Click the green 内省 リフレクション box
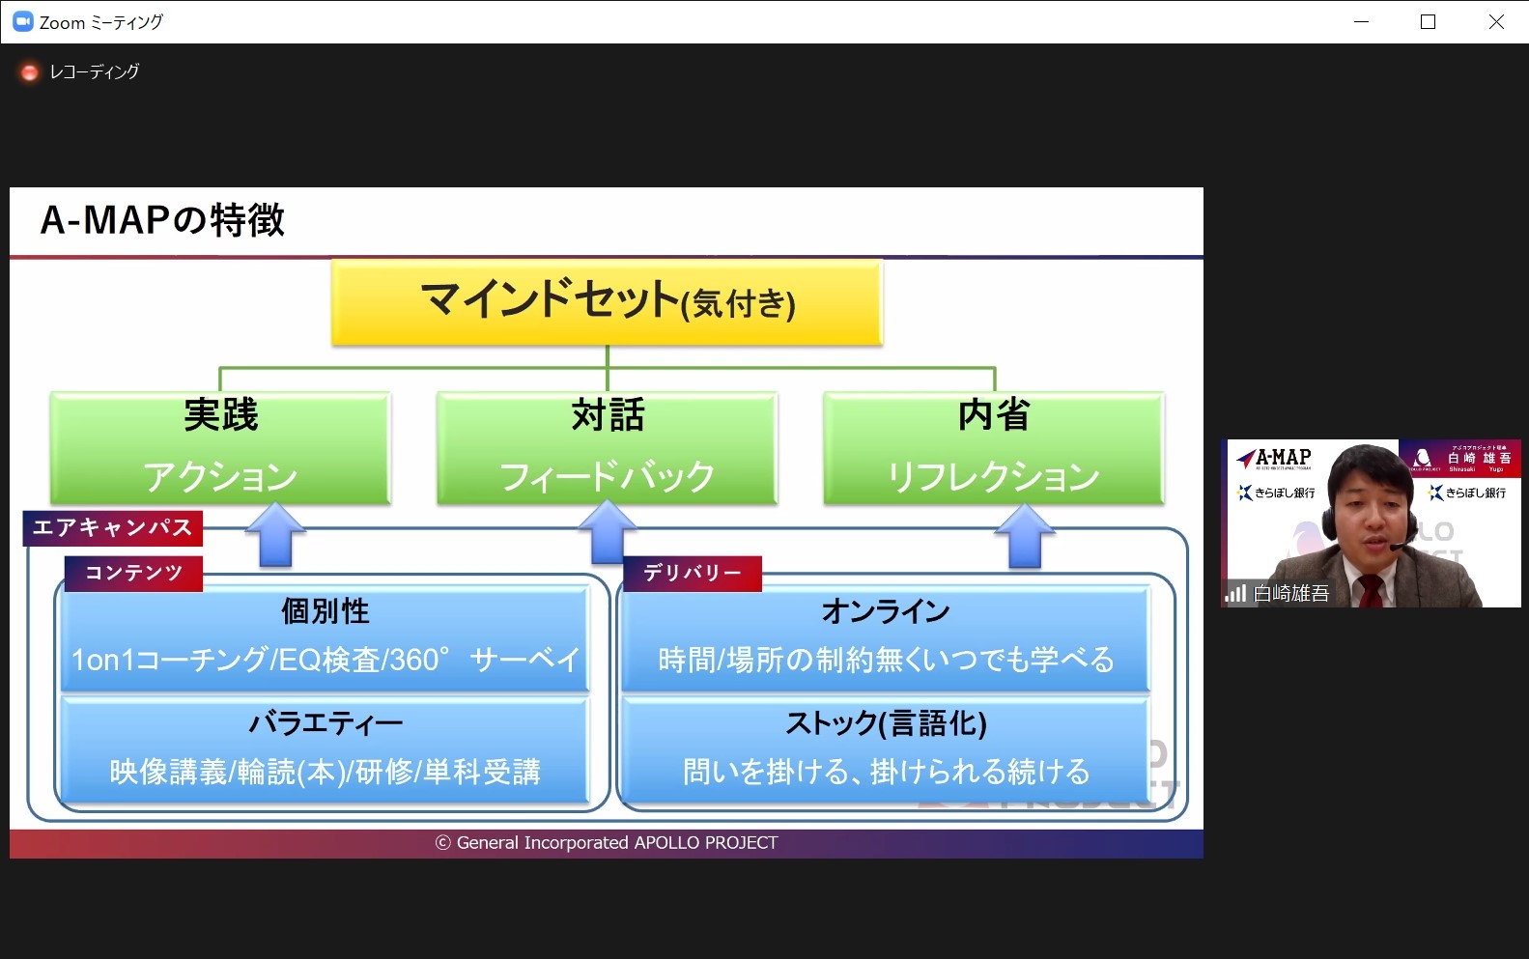This screenshot has width=1529, height=959. pos(993,447)
